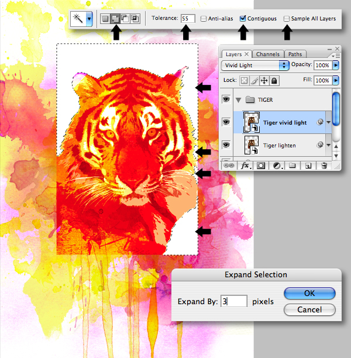Click Tiger lighten smart filter icon

(320, 144)
